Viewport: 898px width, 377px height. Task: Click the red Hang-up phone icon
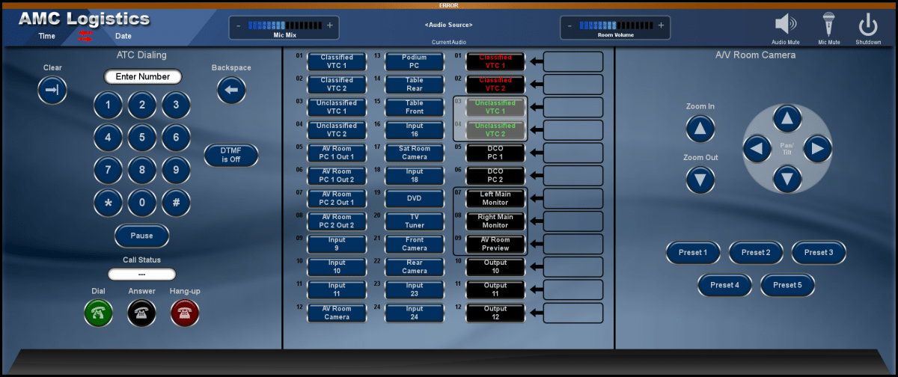coord(185,313)
